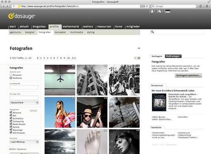This screenshot has height=154, width=211.
Task: Click the 'alle aus' categories button
Action: (x=34, y=111)
